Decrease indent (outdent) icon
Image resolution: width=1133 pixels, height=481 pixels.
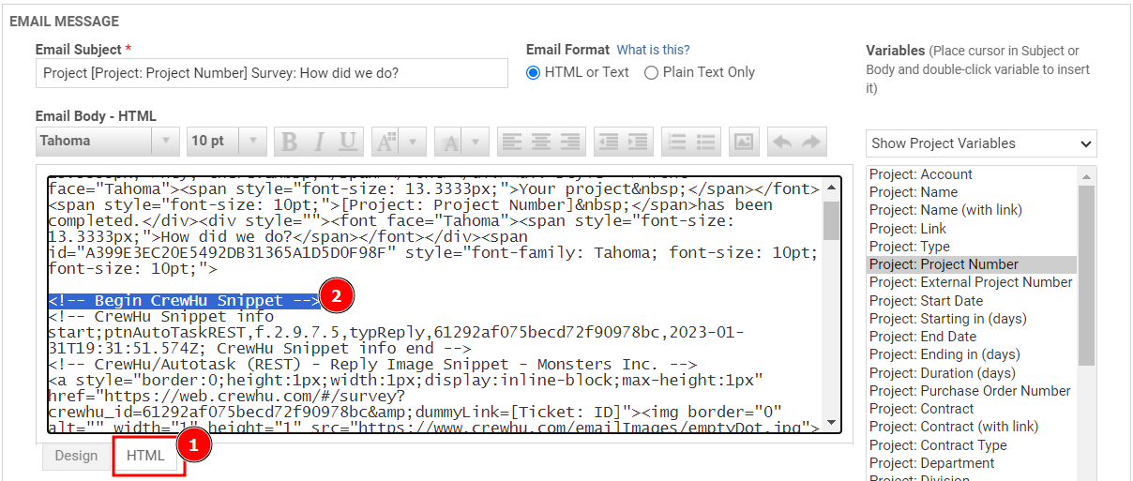pyautogui.click(x=609, y=142)
